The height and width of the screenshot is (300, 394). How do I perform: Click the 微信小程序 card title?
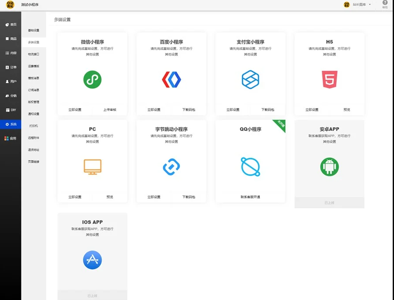point(93,42)
